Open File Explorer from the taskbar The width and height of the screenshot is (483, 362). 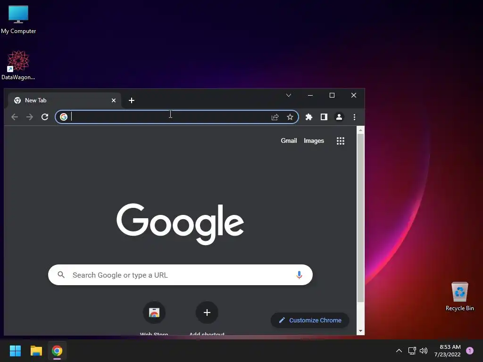pyautogui.click(x=36, y=351)
